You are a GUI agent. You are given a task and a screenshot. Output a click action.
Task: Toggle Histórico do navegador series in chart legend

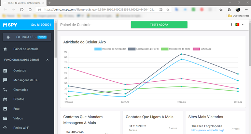pyautogui.click(x=110, y=49)
